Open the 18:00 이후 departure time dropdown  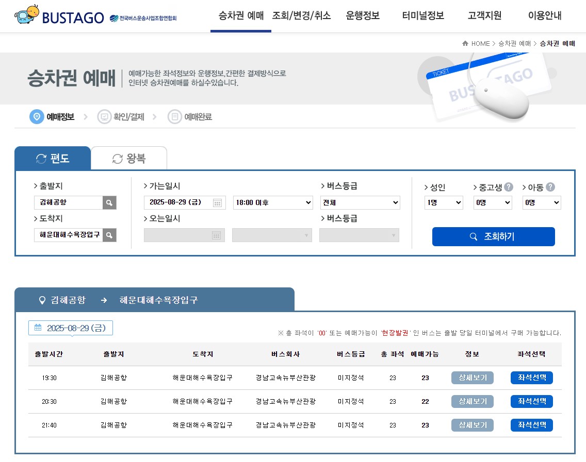click(x=273, y=203)
